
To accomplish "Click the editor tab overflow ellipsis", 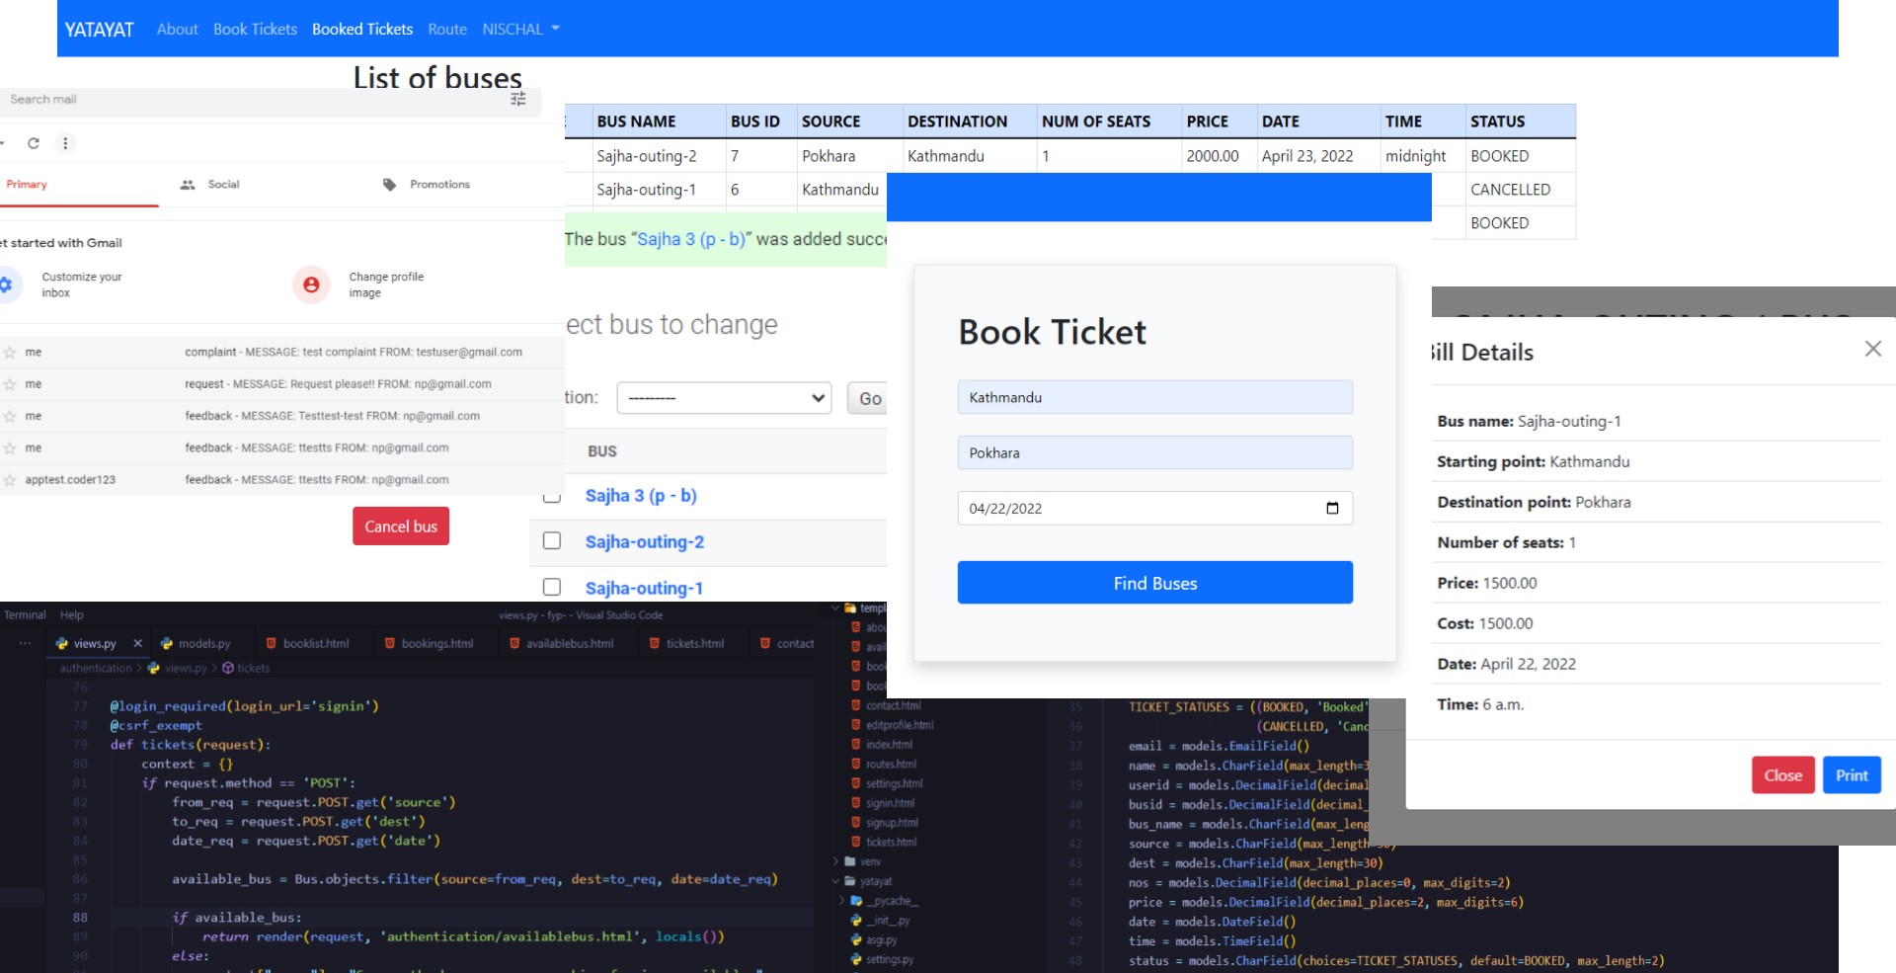I will pos(25,643).
